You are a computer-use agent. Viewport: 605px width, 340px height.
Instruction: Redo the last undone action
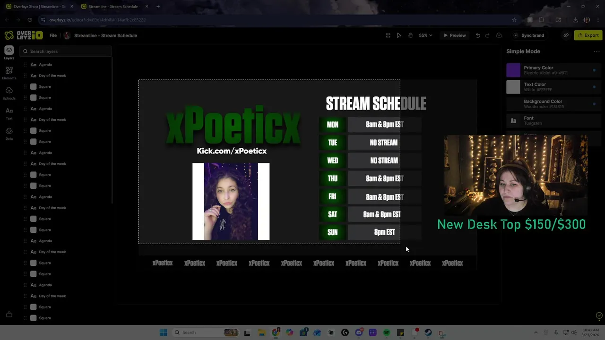coord(487,35)
